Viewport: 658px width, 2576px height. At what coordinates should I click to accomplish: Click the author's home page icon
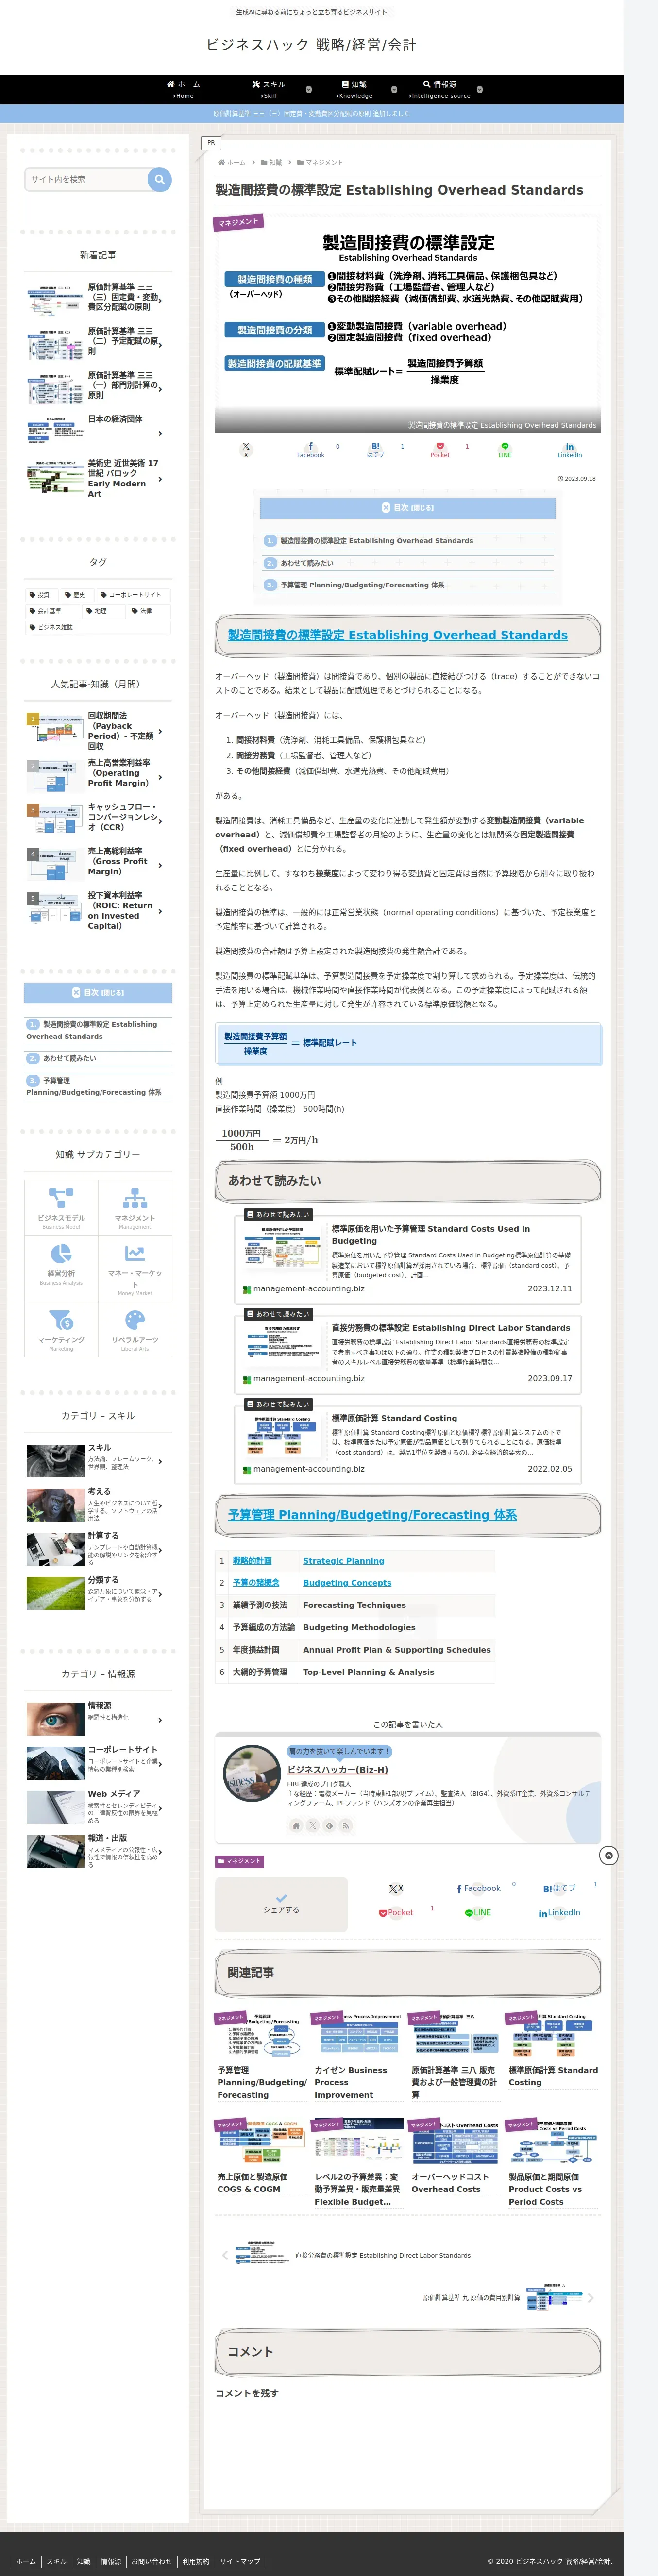click(x=296, y=1825)
